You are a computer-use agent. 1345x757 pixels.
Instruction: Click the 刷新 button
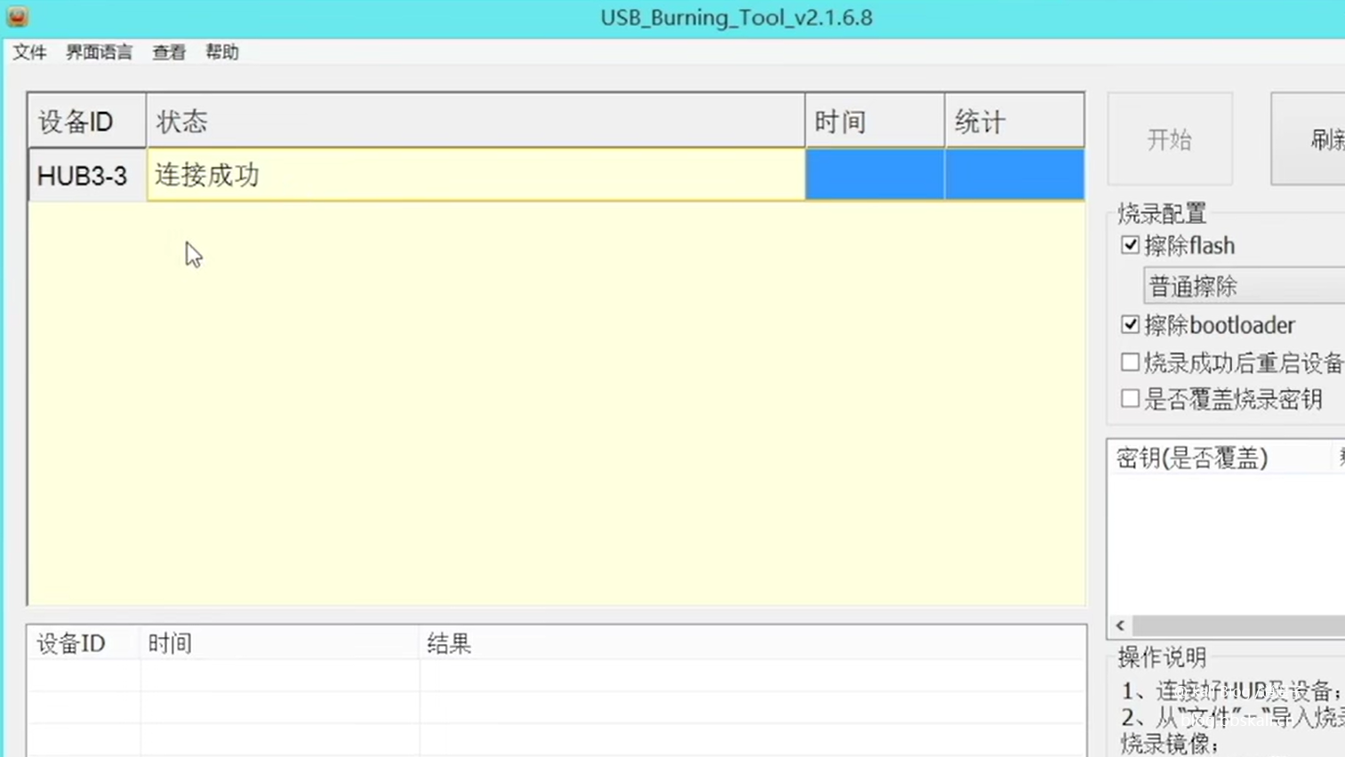(x=1316, y=139)
